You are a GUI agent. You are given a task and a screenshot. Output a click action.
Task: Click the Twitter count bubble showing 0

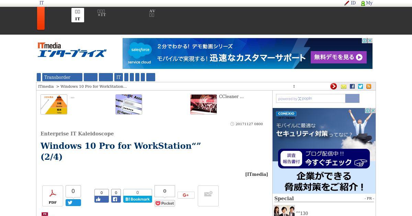(x=73, y=191)
